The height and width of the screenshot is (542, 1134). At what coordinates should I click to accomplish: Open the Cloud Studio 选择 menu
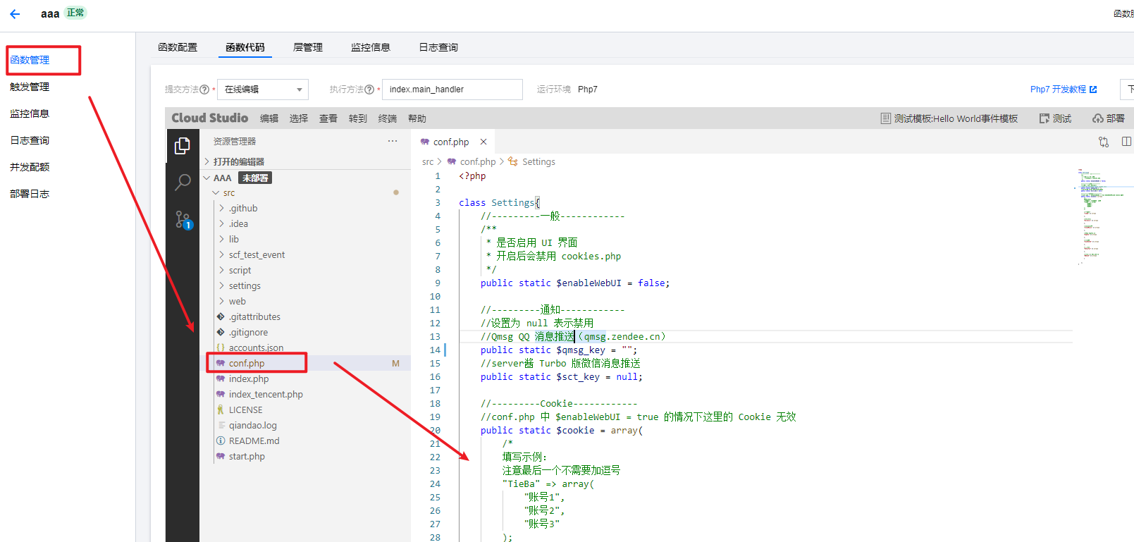299,118
